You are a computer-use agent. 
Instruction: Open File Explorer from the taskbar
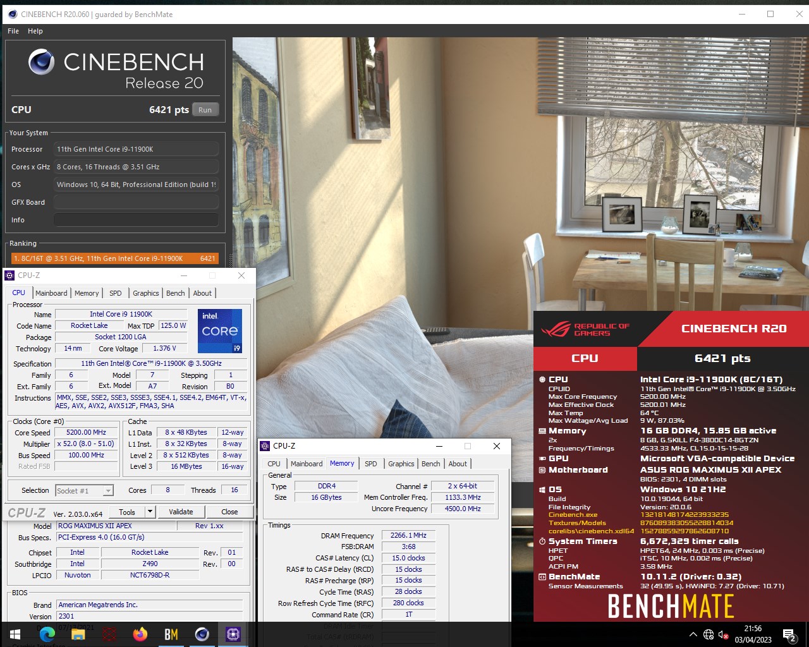78,634
